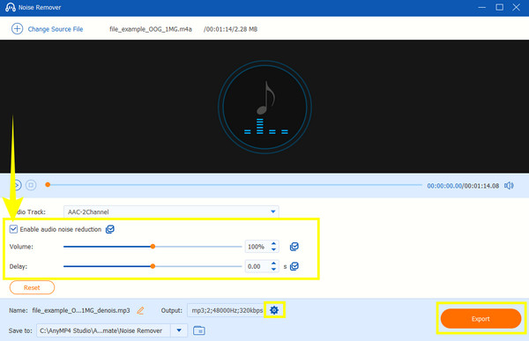Expand the Save to path dropdown arrow
The image size is (529, 341).
[x=179, y=330]
